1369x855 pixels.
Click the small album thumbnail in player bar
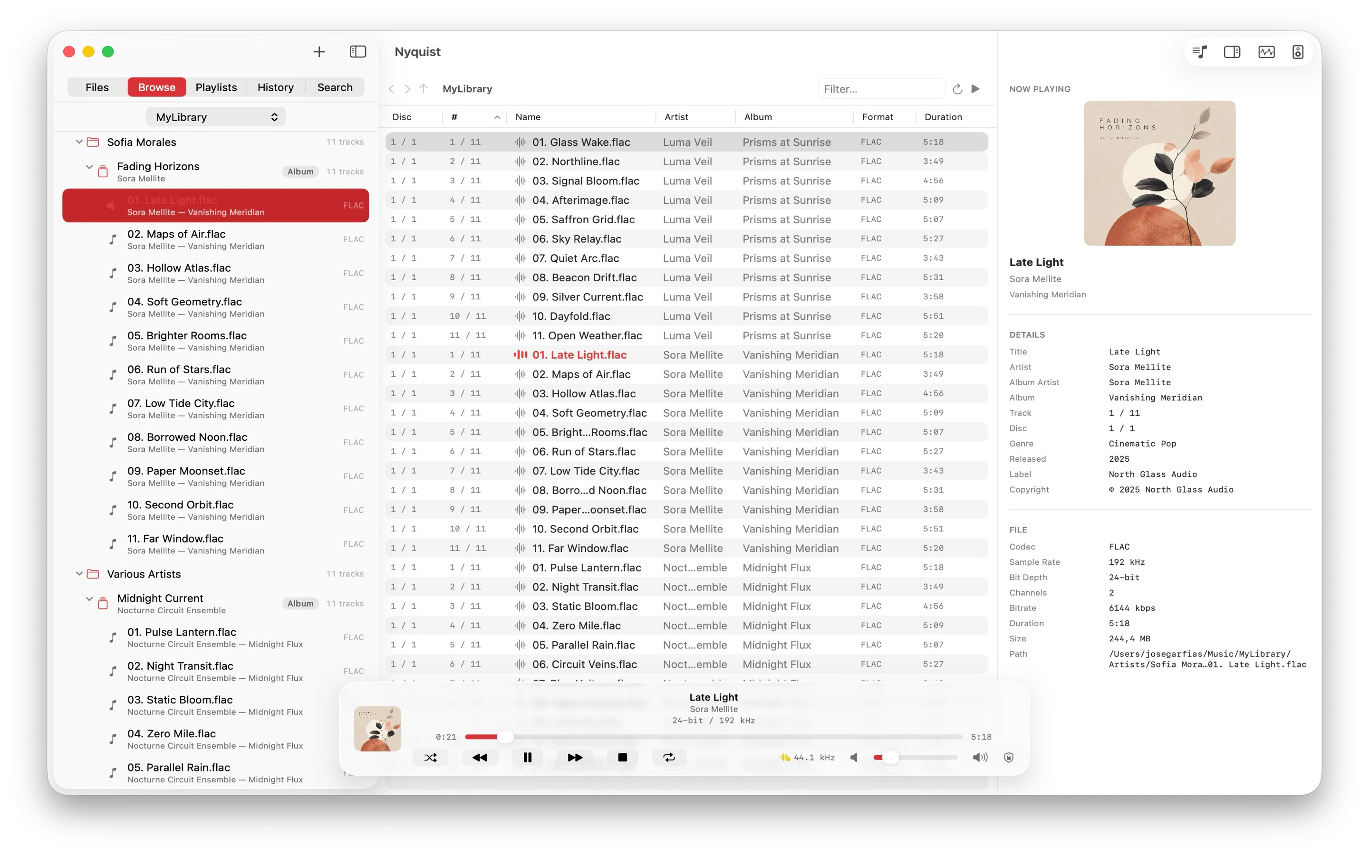pyautogui.click(x=378, y=728)
